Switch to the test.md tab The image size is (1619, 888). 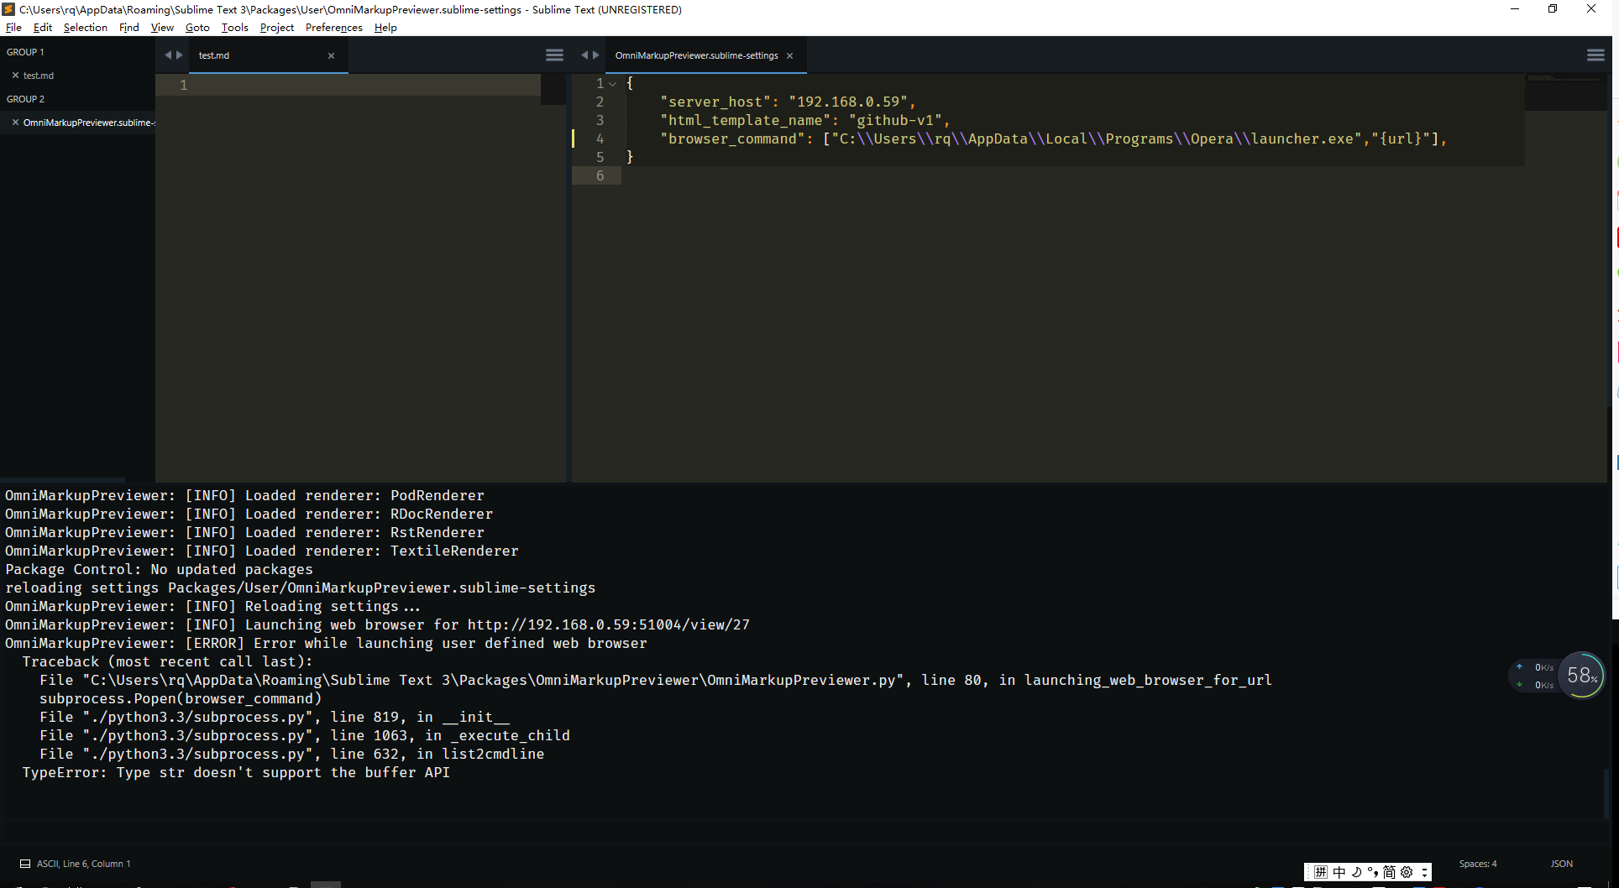tap(267, 55)
